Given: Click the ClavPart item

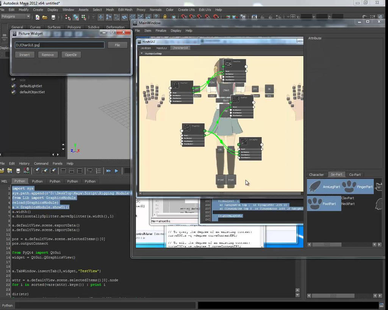Looking at the screenshot, I should pos(348,198).
